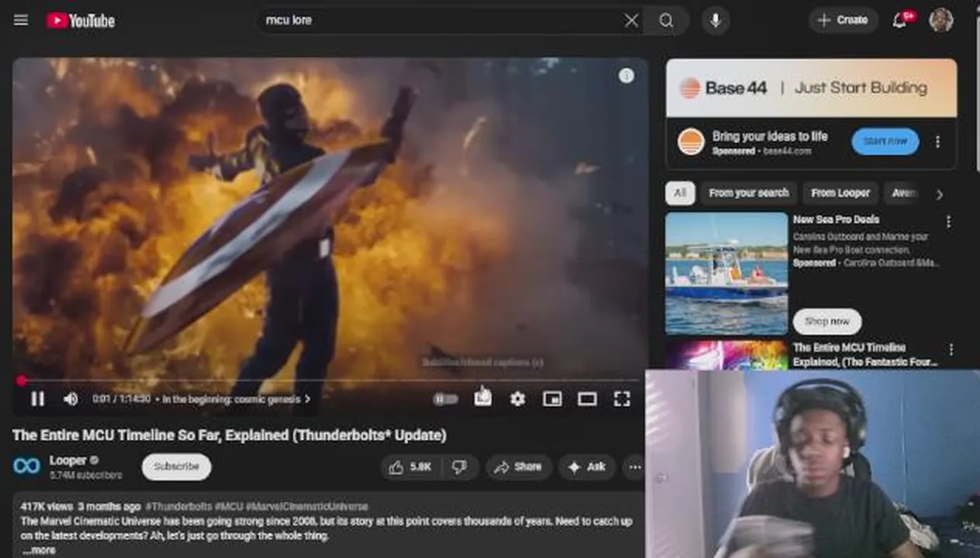Click the 'Start now' ad button
This screenshot has width=980, height=558.
pos(885,142)
